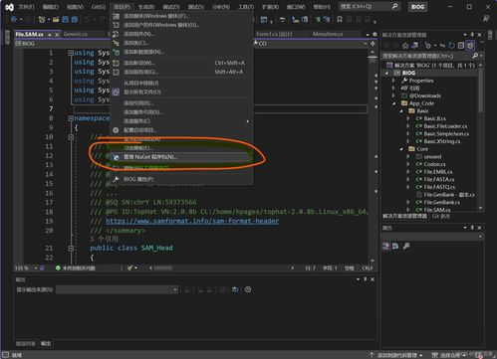Collapse the namespace block at line 8
This screenshot has height=359, width=497.
[71, 118]
